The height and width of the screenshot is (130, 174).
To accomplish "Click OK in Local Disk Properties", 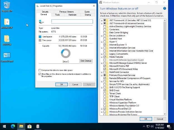I will click(62, 85).
